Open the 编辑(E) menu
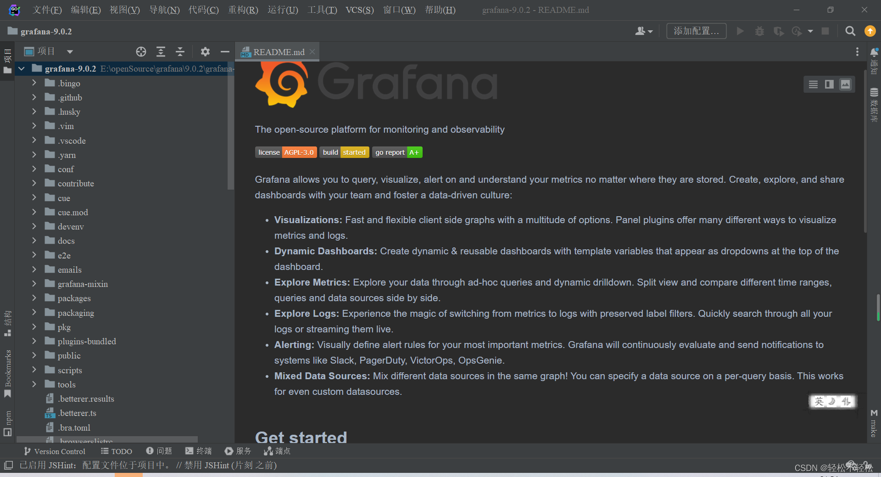Image resolution: width=881 pixels, height=477 pixels. pyautogui.click(x=86, y=10)
